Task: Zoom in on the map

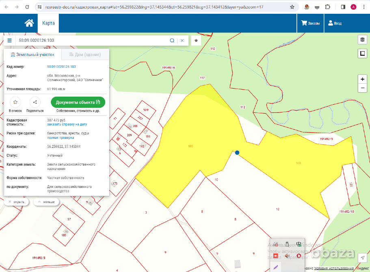Action: click(x=362, y=79)
